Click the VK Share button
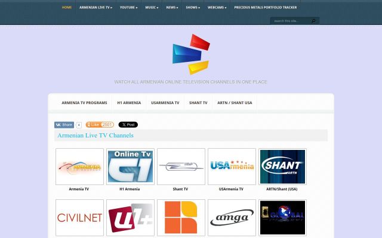Viewport: 382px width, 238px height. pos(64,125)
